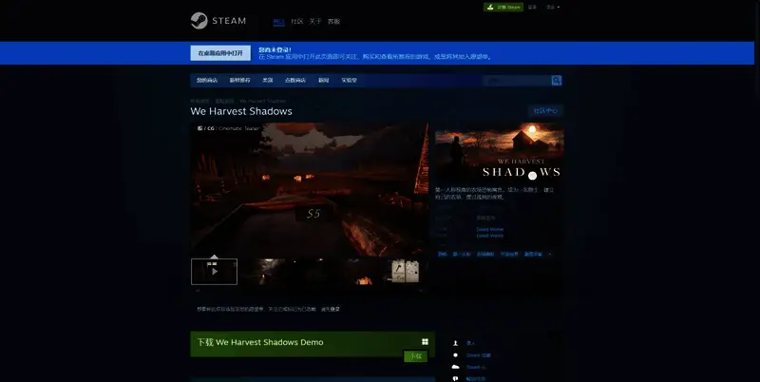Open the 社区 tab in header
The width and height of the screenshot is (760, 382).
pyautogui.click(x=296, y=21)
